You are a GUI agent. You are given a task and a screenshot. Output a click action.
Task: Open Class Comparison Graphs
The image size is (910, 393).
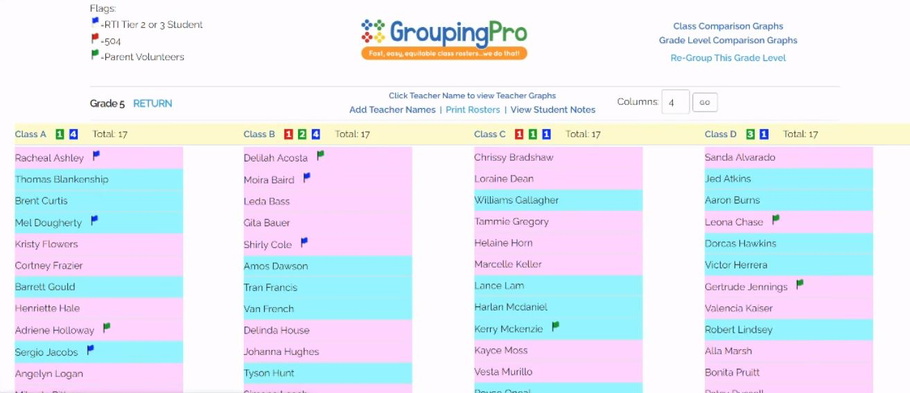tap(728, 26)
